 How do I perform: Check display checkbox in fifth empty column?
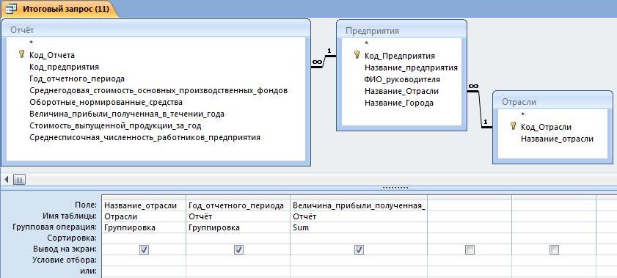coord(554,249)
